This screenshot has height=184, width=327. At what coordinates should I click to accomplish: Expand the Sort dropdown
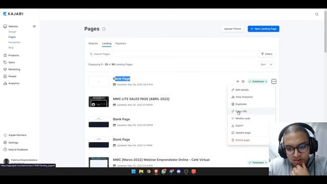point(267,64)
